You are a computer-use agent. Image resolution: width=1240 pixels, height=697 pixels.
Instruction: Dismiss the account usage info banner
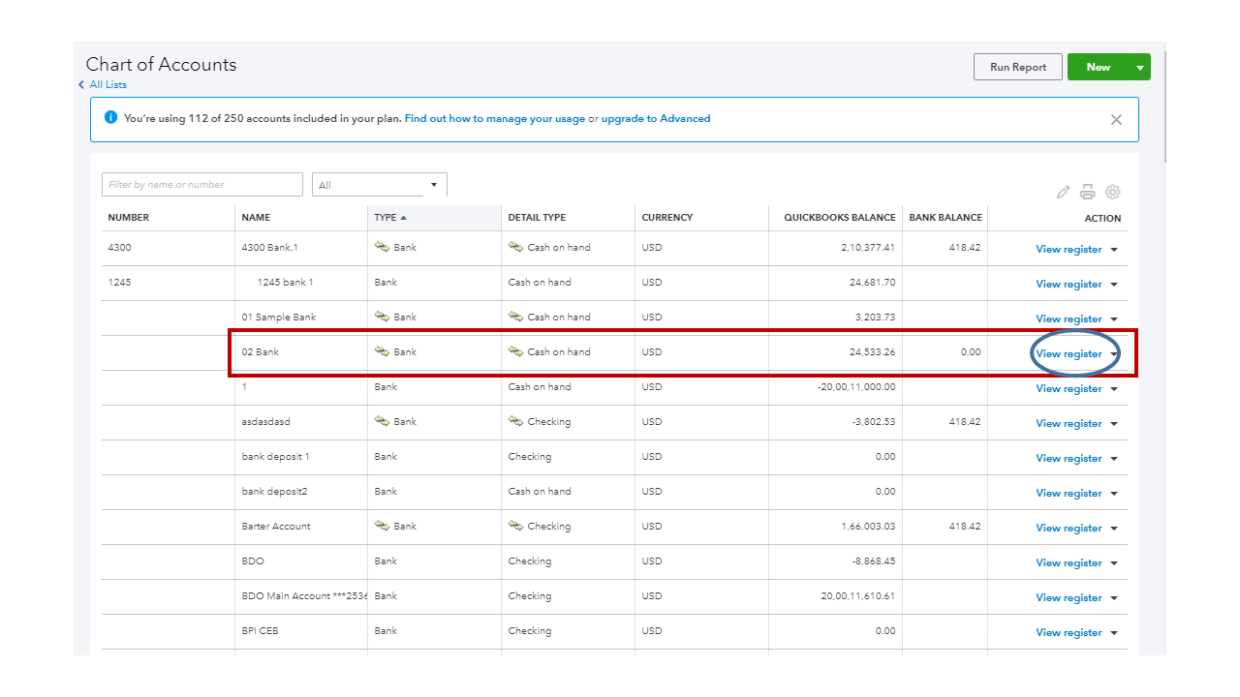coord(1116,120)
